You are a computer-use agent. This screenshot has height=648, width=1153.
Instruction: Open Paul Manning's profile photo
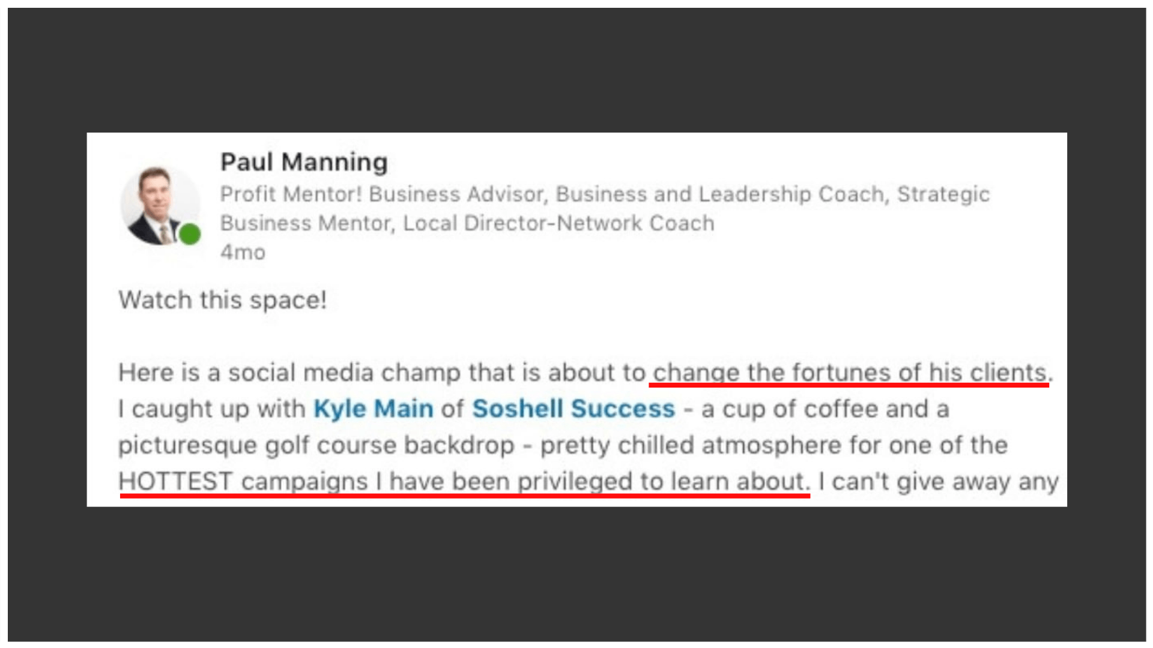click(160, 206)
